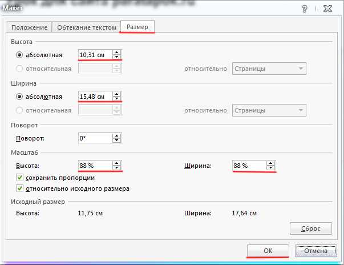Open width относительно Страницы dropdown
Screen dimensions: 344x265
click(x=269, y=110)
